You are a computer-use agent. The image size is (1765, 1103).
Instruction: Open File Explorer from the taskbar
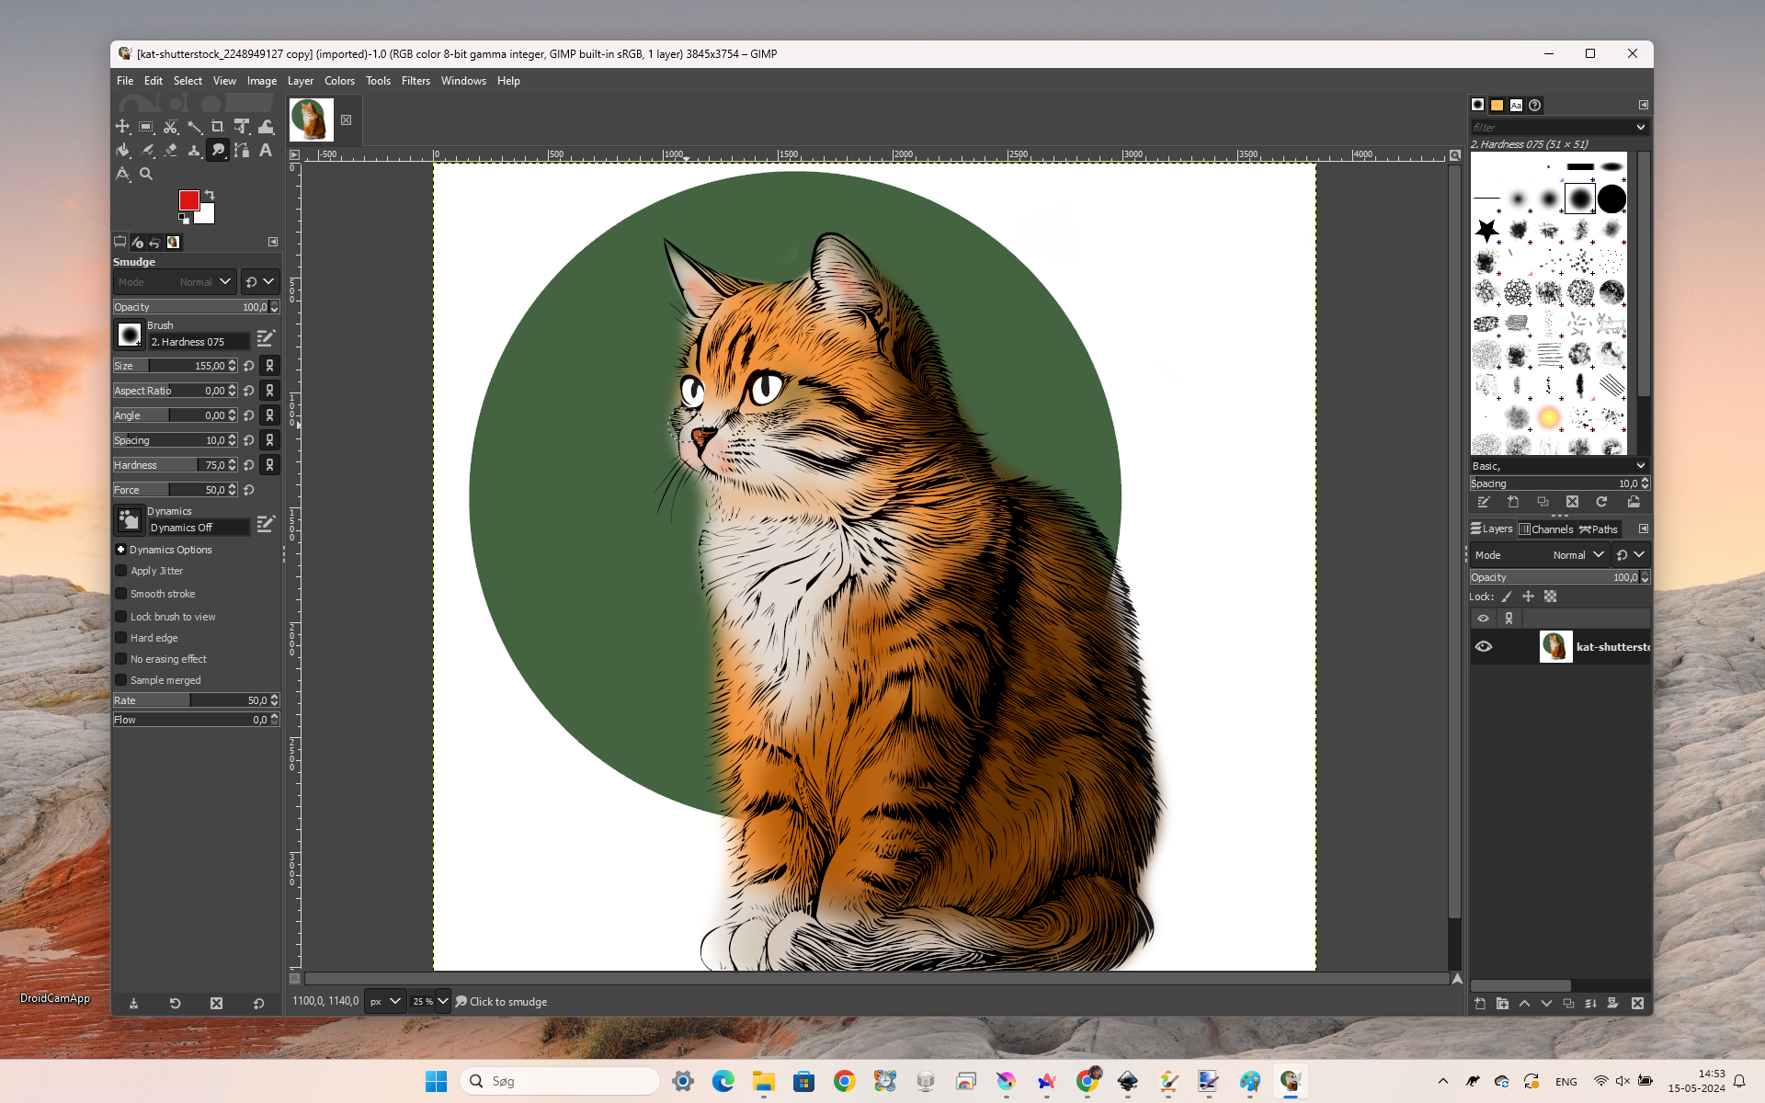[x=763, y=1082]
